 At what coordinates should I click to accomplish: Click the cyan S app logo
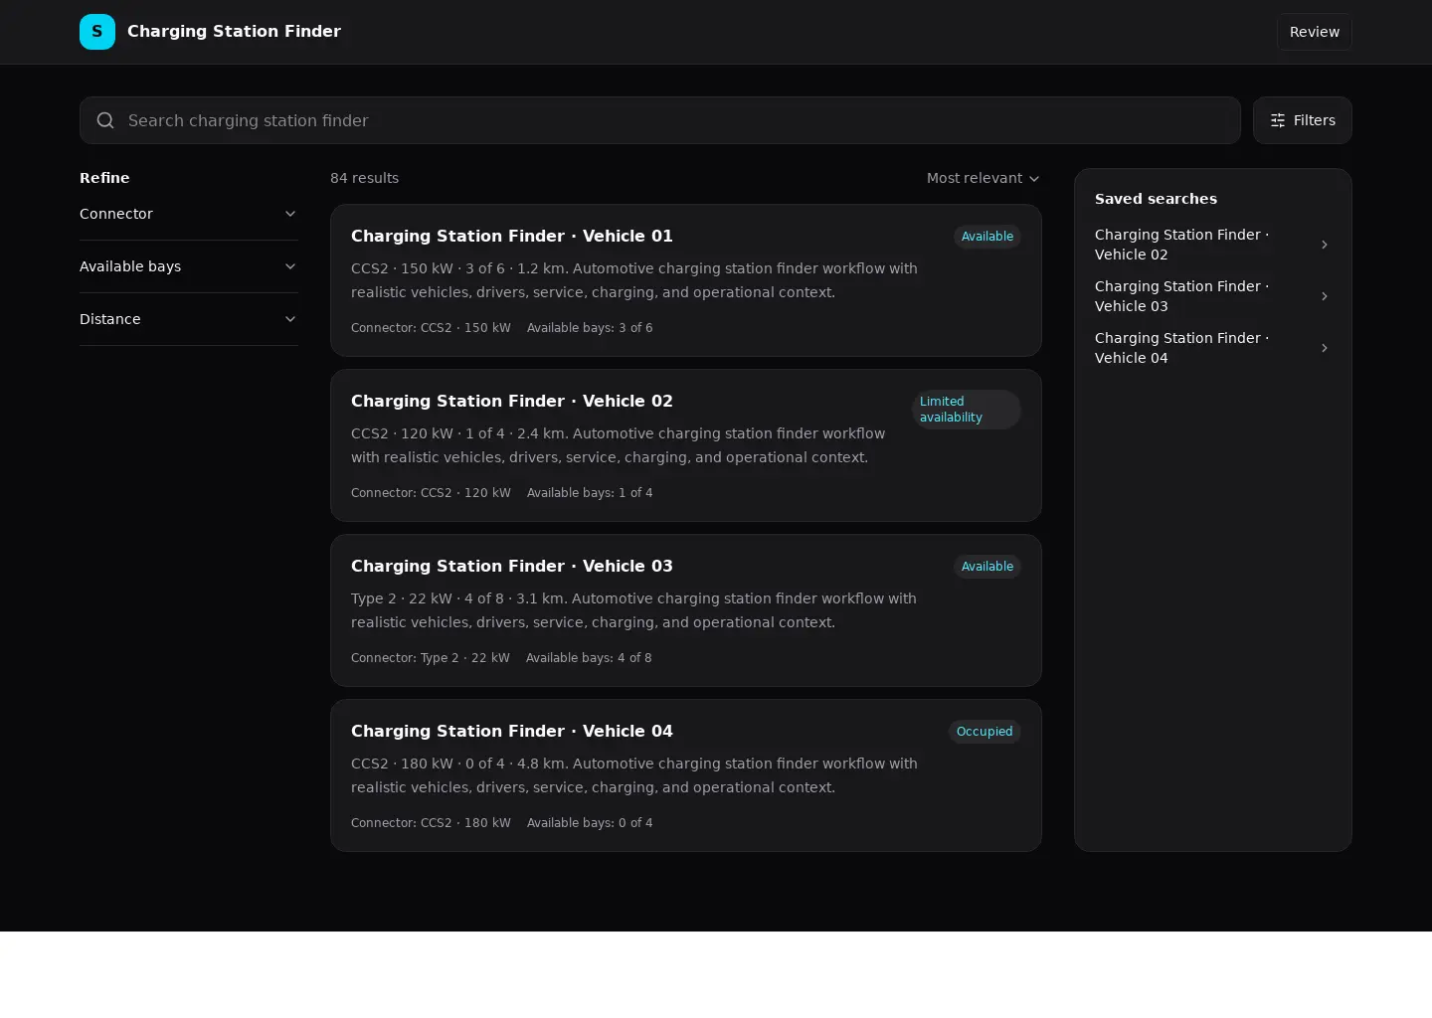[97, 32]
